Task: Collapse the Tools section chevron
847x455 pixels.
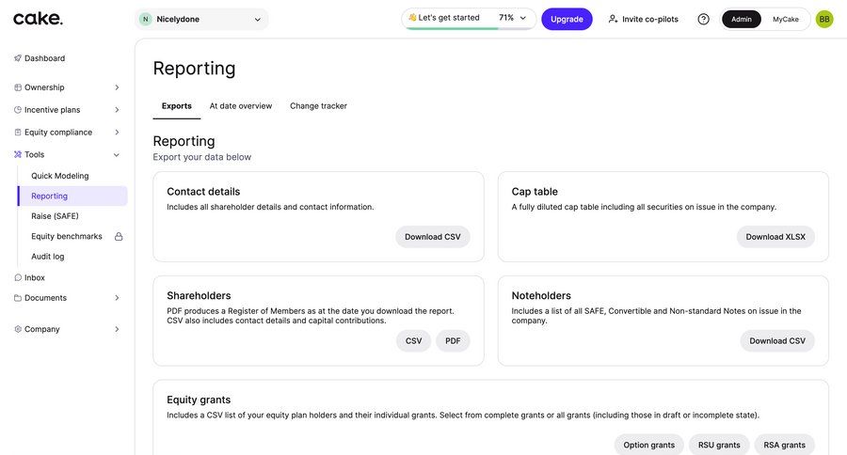Action: [x=117, y=155]
